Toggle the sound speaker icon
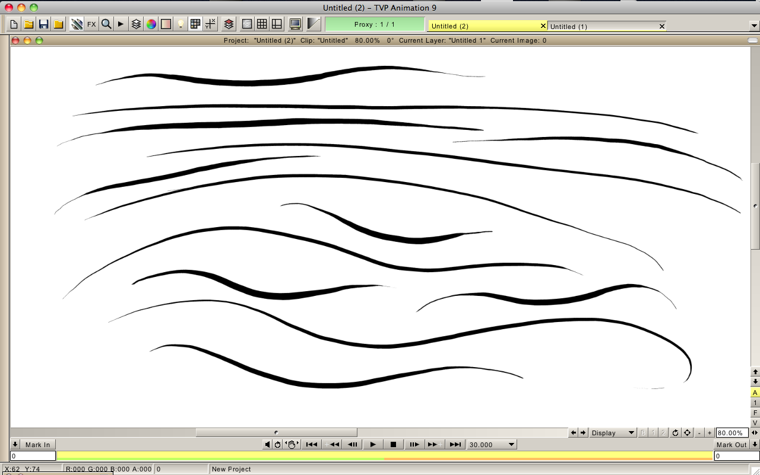Screen dimensions: 760x475 [268, 445]
